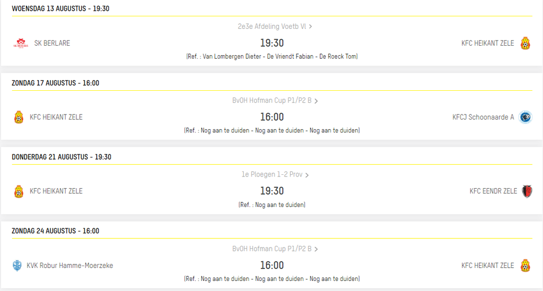The image size is (543, 291).
Task: Open 1e Ploegen 1-2 Prov competition link
Action: [272, 174]
